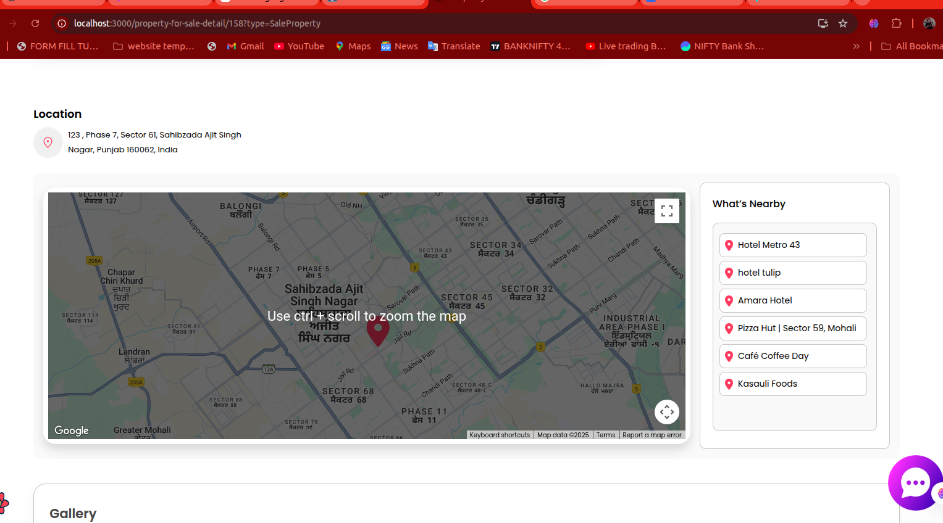Bookmark this page with the star icon
Screen dimensions: 943x523
[843, 23]
